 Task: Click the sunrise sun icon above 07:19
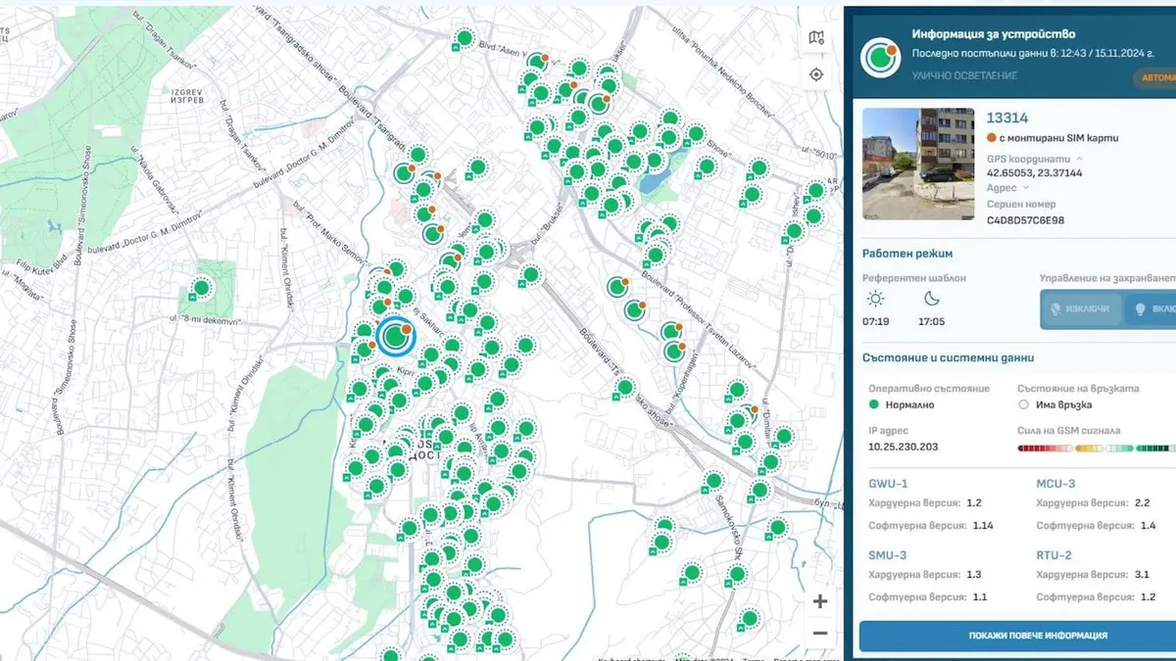pyautogui.click(x=875, y=300)
